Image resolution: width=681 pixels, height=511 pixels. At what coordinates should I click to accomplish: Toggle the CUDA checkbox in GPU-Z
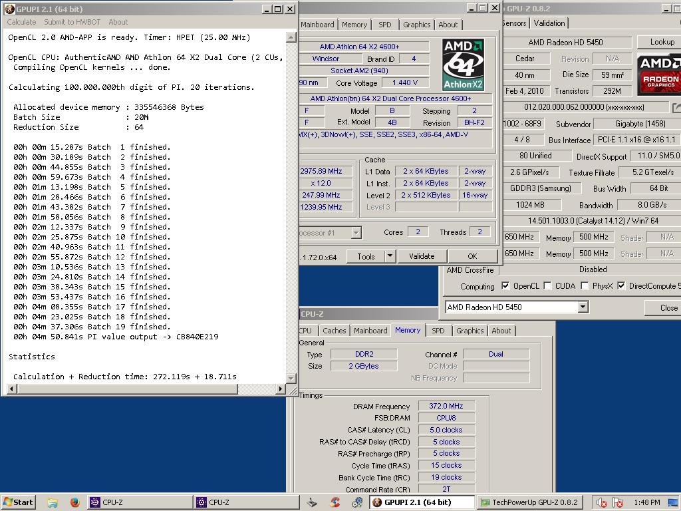coord(548,285)
